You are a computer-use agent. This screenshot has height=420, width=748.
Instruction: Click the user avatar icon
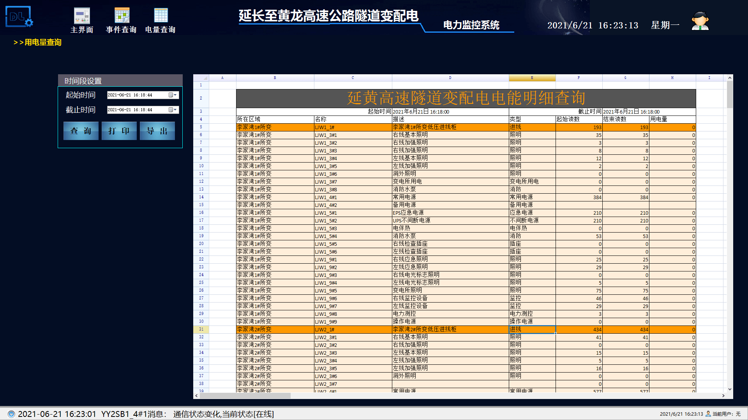700,21
